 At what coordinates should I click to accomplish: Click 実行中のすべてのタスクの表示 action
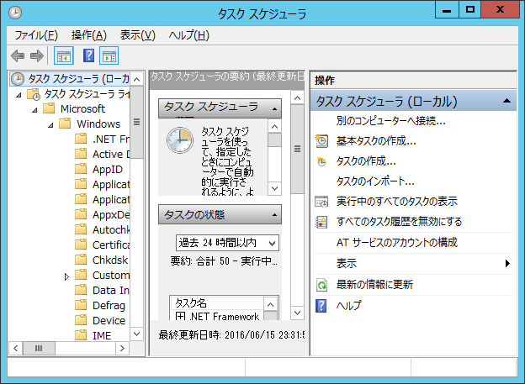click(x=397, y=202)
